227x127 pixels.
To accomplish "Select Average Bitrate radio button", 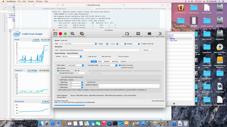I will click(x=58, y=73).
